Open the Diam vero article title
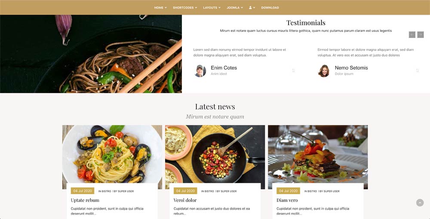 pos(287,200)
